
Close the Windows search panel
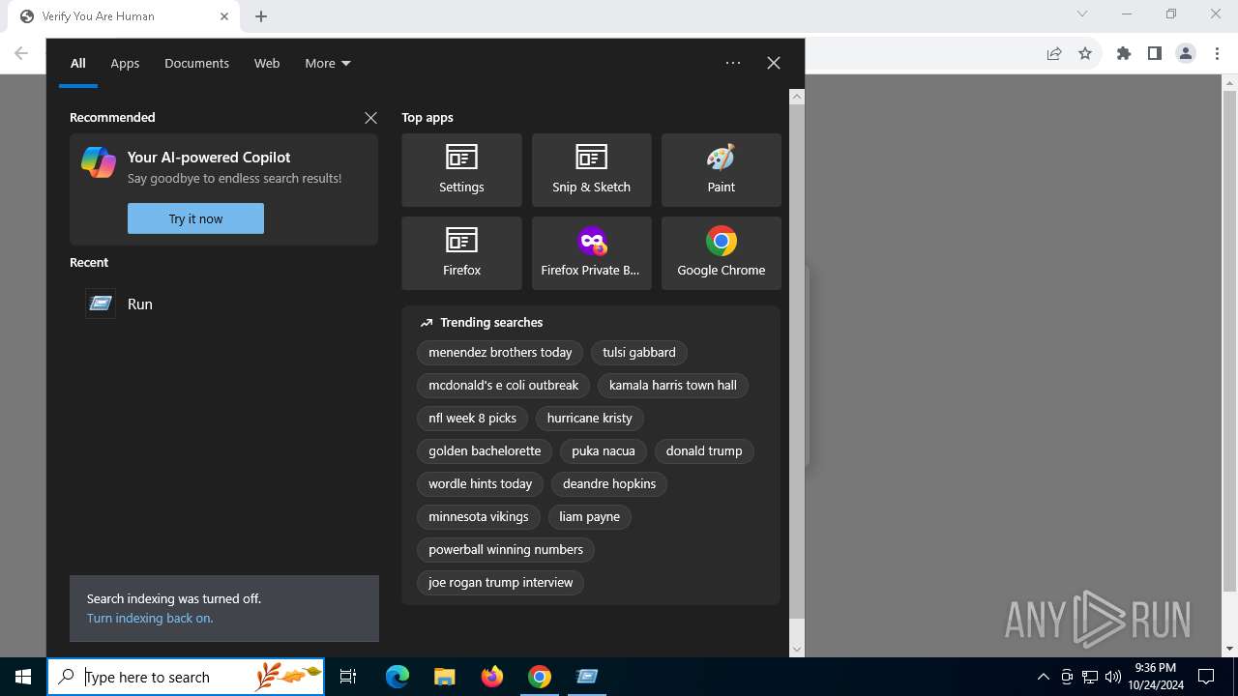(x=774, y=63)
